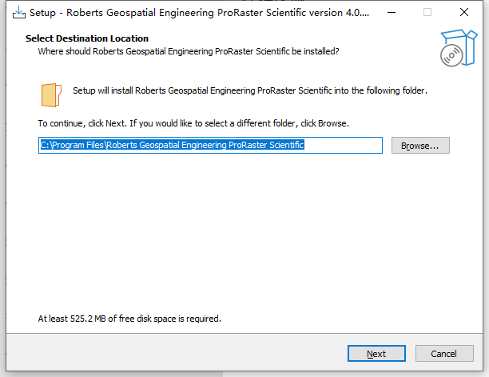The height and width of the screenshot is (377, 489).
Task: Click the yellow folder icon
Action: point(50,94)
